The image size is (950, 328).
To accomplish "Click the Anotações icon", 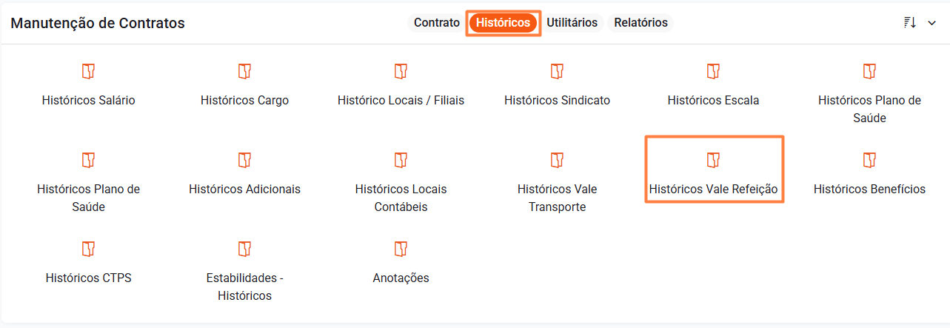I will 401,249.
